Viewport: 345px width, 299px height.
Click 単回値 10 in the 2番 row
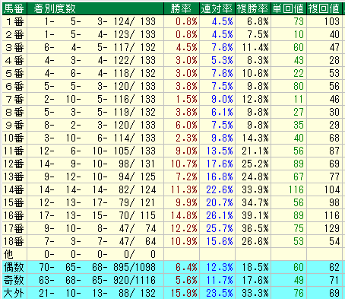point(299,35)
